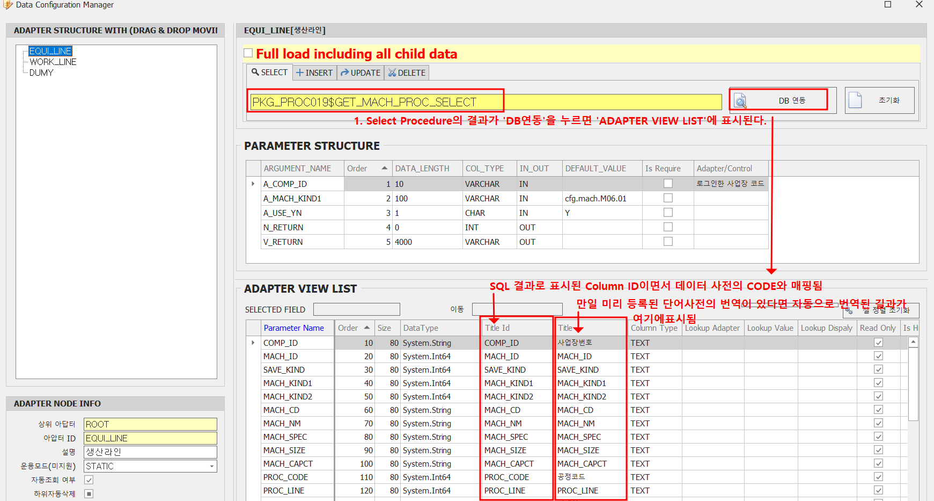Toggle Is Require for A_COMP_ID
The width and height of the screenshot is (934, 501).
(668, 184)
